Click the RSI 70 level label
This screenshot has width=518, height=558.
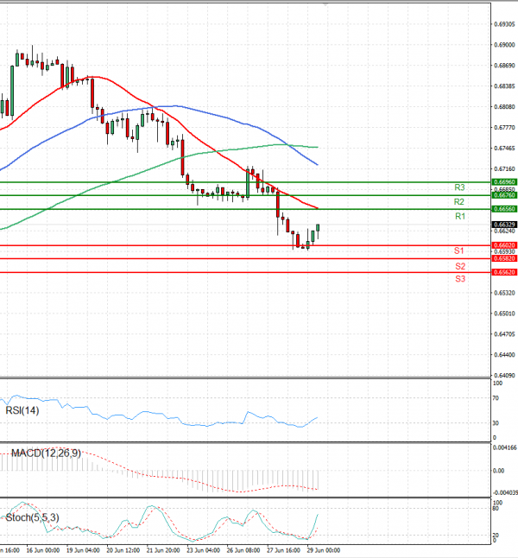(496, 398)
